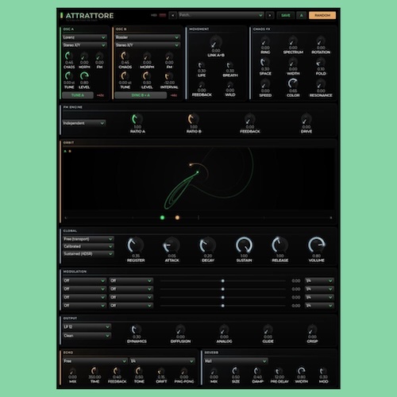Toggle the SYNC B > A button
This screenshot has width=397, height=397.
(x=141, y=95)
